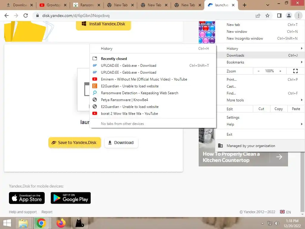Open the tab search chevron
The height and width of the screenshot is (229, 305).
point(268,5)
